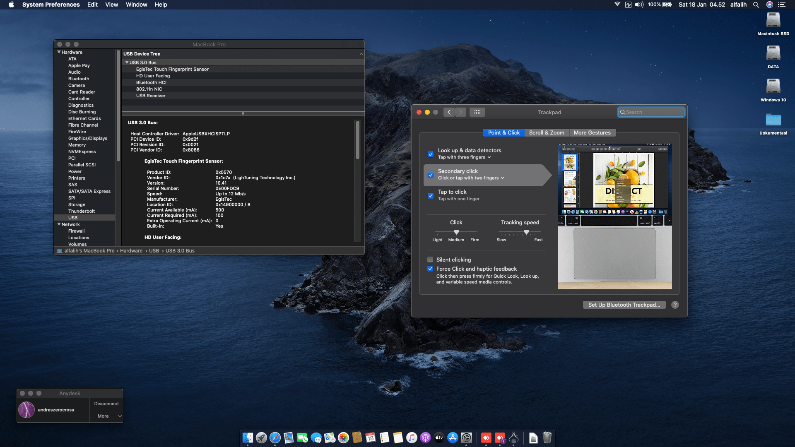
Task: Open the Window menu in menu bar
Action: point(136,5)
